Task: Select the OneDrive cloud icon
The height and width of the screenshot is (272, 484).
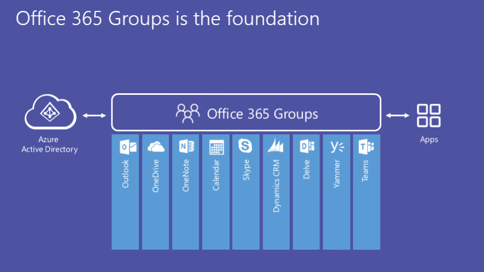Action: (156, 147)
